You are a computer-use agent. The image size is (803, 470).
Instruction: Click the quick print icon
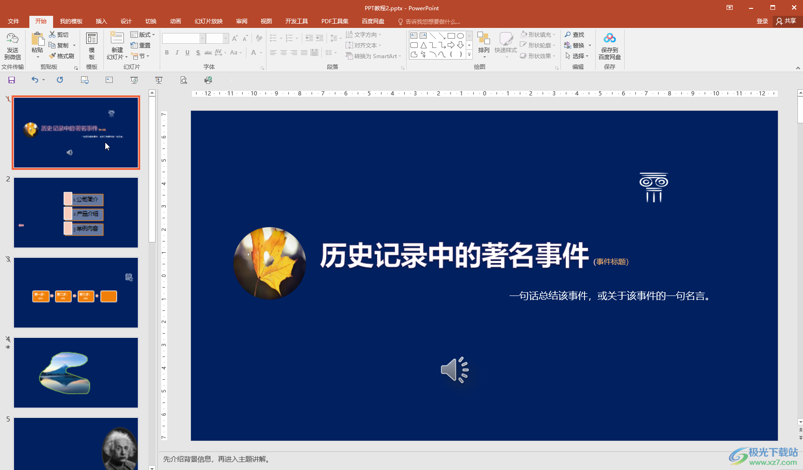(208, 80)
